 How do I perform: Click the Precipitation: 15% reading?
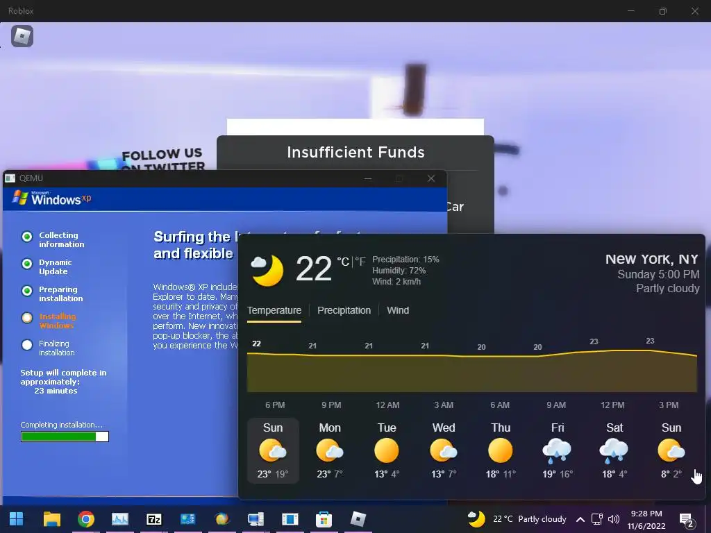pos(405,260)
